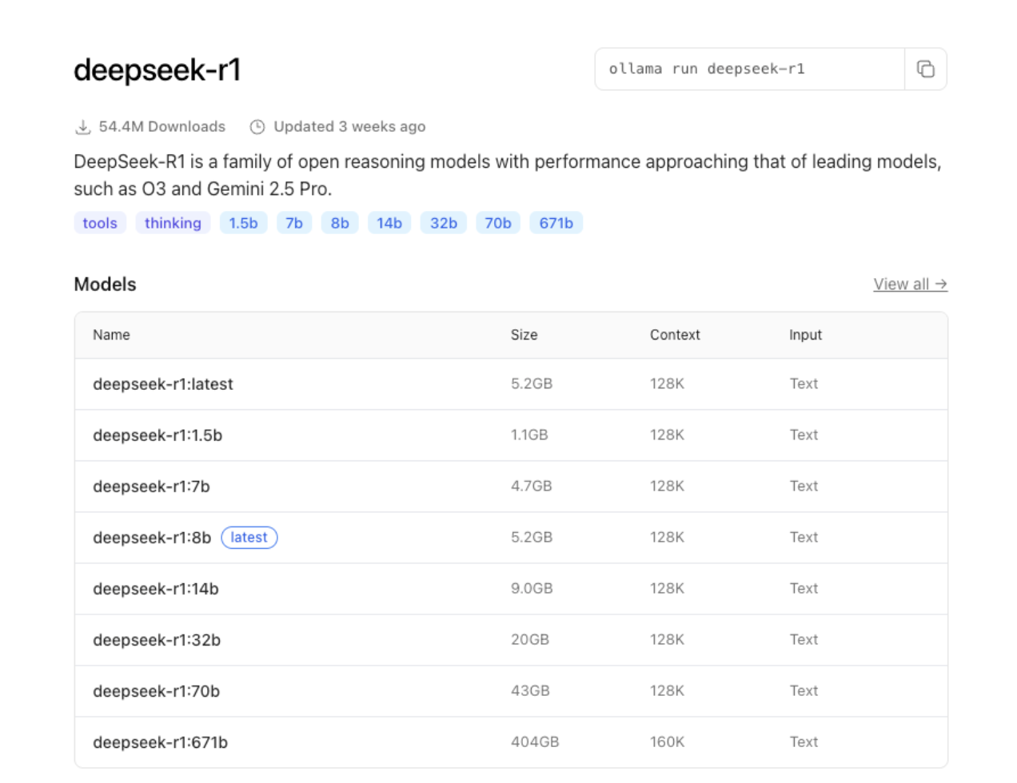This screenshot has width=1017, height=783.
Task: Click the Text input in 671b row
Action: 804,741
